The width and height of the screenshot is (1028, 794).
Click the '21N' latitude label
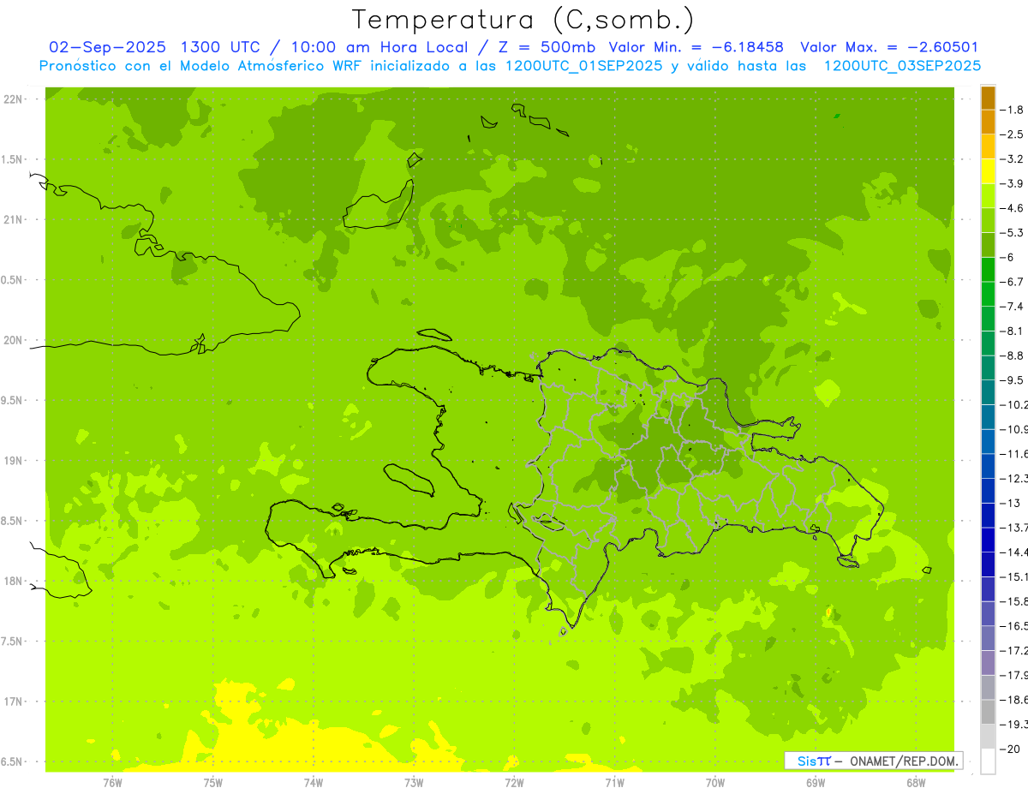[12, 220]
